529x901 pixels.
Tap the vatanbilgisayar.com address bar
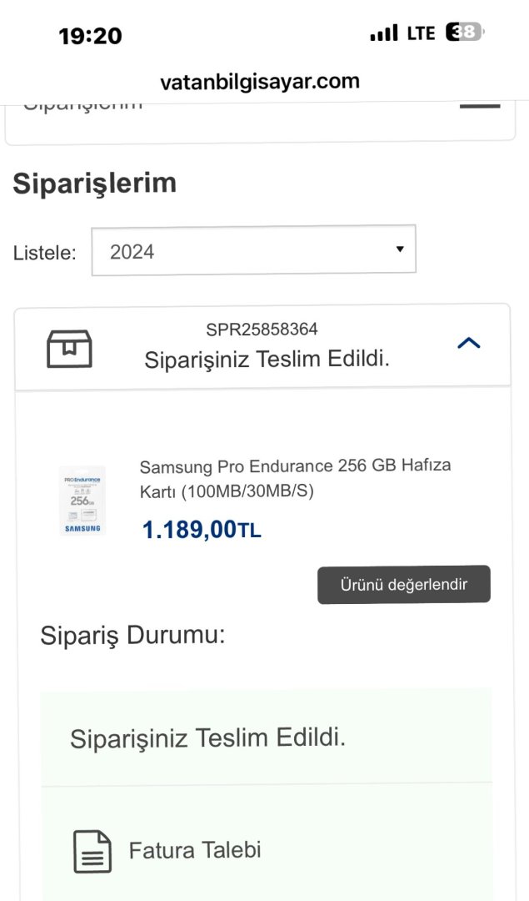click(x=260, y=81)
